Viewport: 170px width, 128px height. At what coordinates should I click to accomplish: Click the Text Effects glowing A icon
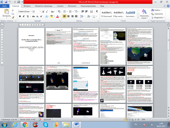click(x=46, y=16)
